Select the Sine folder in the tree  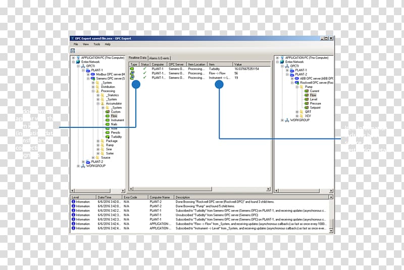109,149
